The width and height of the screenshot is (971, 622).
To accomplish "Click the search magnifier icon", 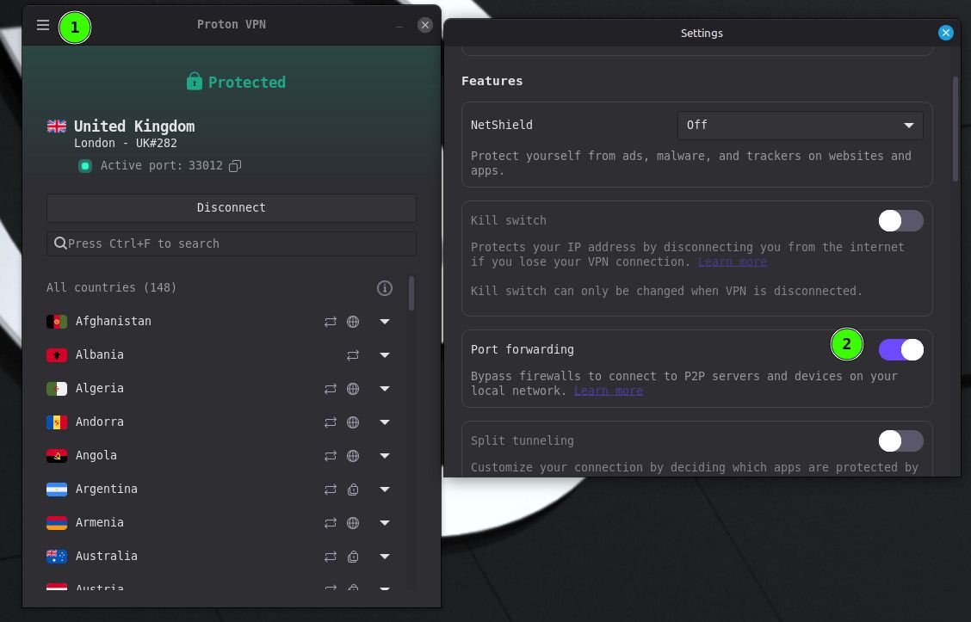I will coord(60,243).
